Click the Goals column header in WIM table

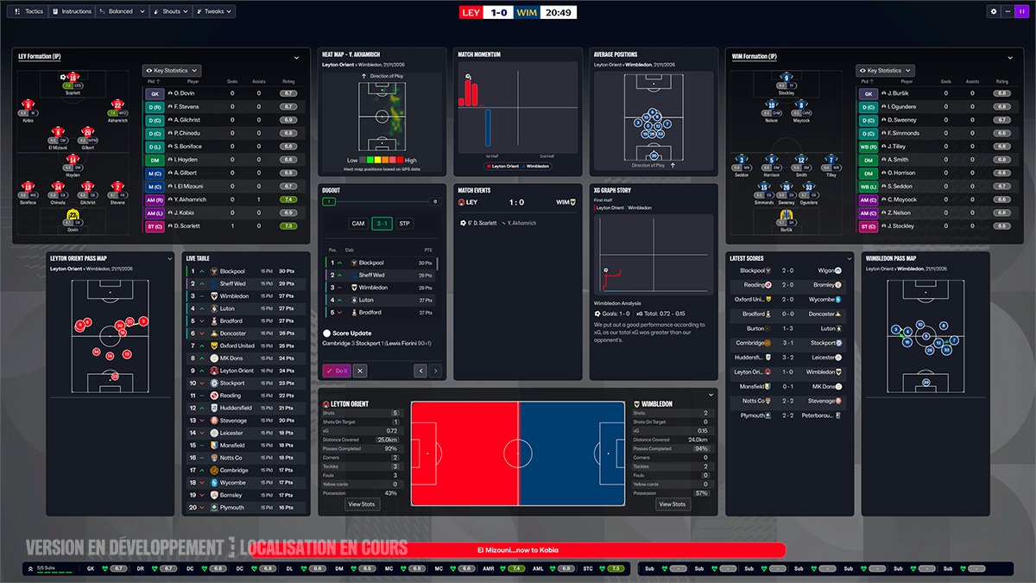tap(946, 82)
